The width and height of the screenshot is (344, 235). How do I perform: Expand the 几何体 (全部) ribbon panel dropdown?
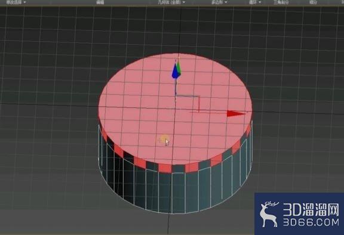point(171,2)
